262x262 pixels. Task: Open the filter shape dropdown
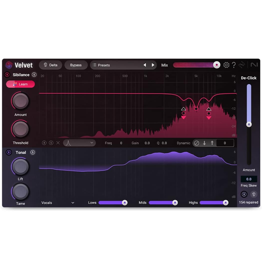click(79, 143)
